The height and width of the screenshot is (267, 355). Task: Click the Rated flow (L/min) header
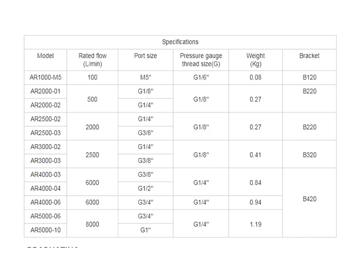click(92, 60)
